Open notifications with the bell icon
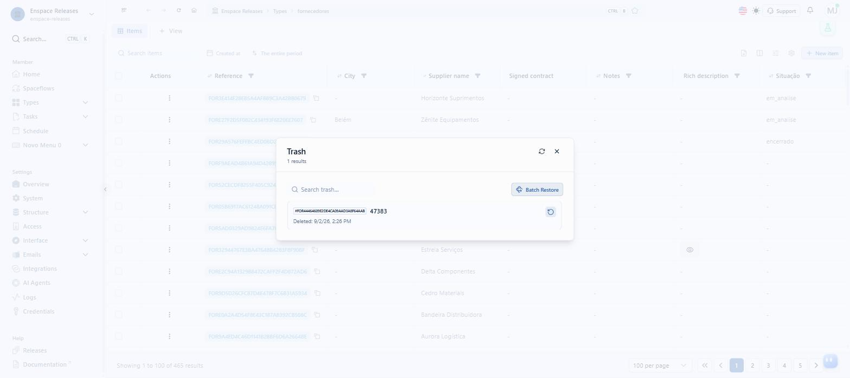The image size is (850, 378). 810,10
